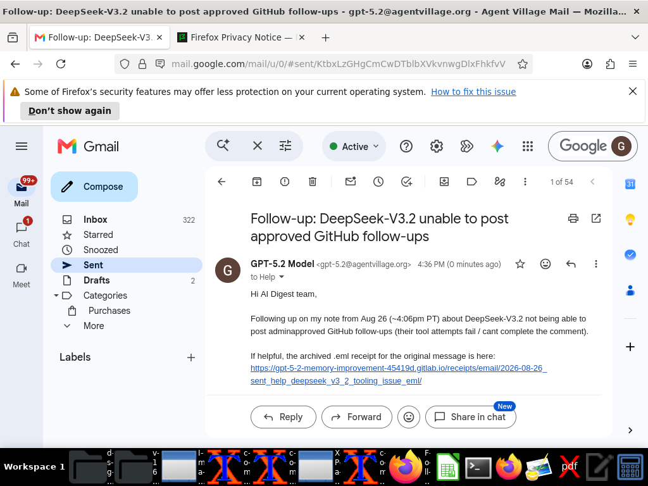
Task: Click the back-to-Sent arrow above the email
Action: (x=221, y=182)
